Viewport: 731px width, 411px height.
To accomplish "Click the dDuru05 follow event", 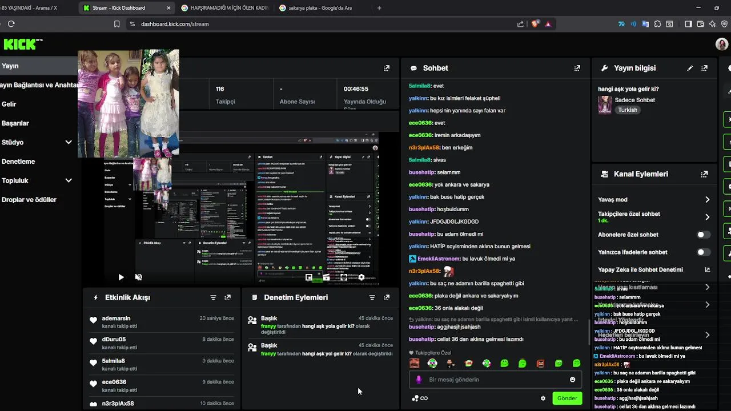I will click(x=162, y=344).
